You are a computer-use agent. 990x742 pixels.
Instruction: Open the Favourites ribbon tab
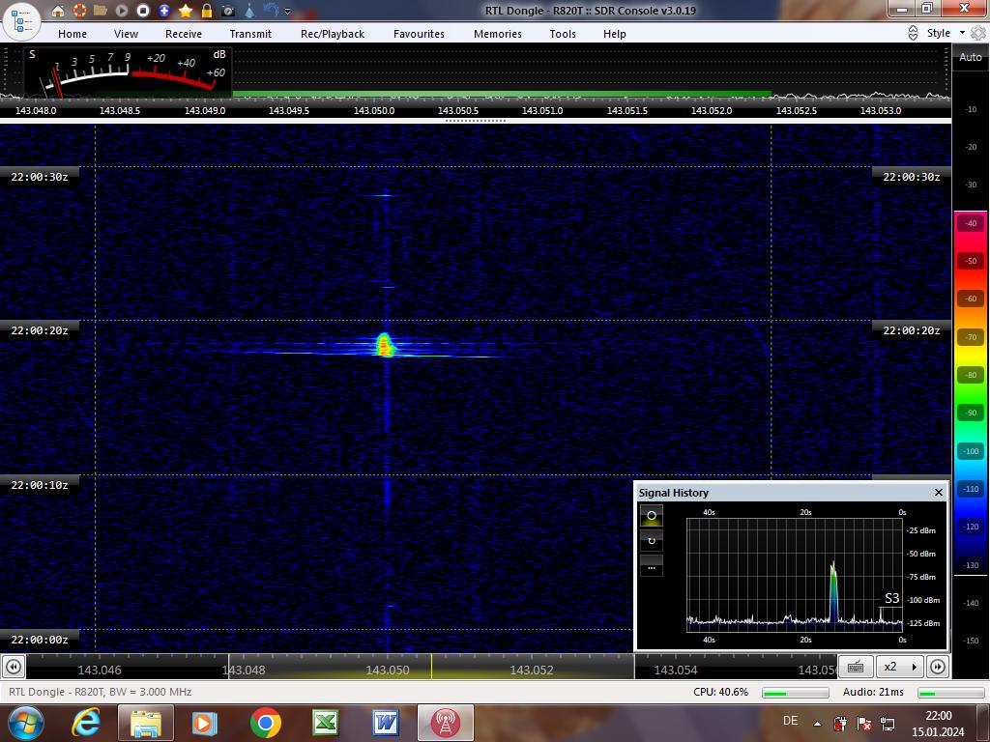(419, 34)
